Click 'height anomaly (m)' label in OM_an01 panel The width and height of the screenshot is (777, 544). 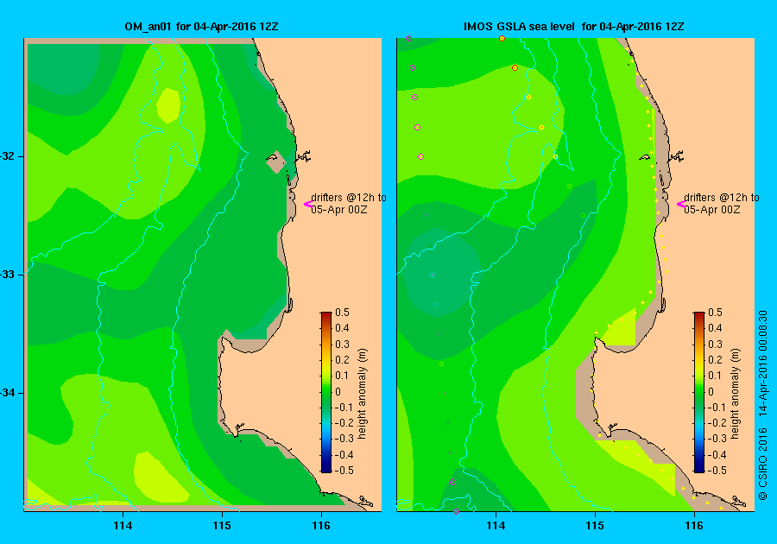point(362,394)
